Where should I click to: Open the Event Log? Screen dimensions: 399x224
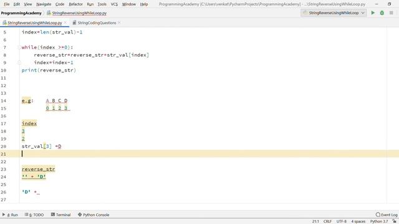point(387,215)
